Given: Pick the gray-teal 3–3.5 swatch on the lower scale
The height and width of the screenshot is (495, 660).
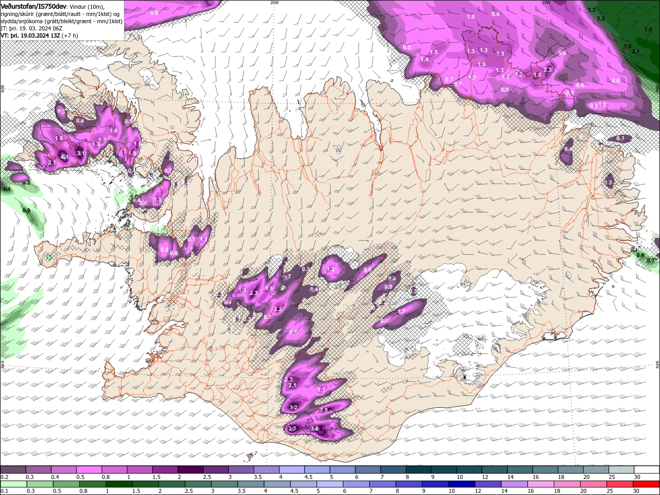Looking at the screenshot, I should tap(224, 484).
